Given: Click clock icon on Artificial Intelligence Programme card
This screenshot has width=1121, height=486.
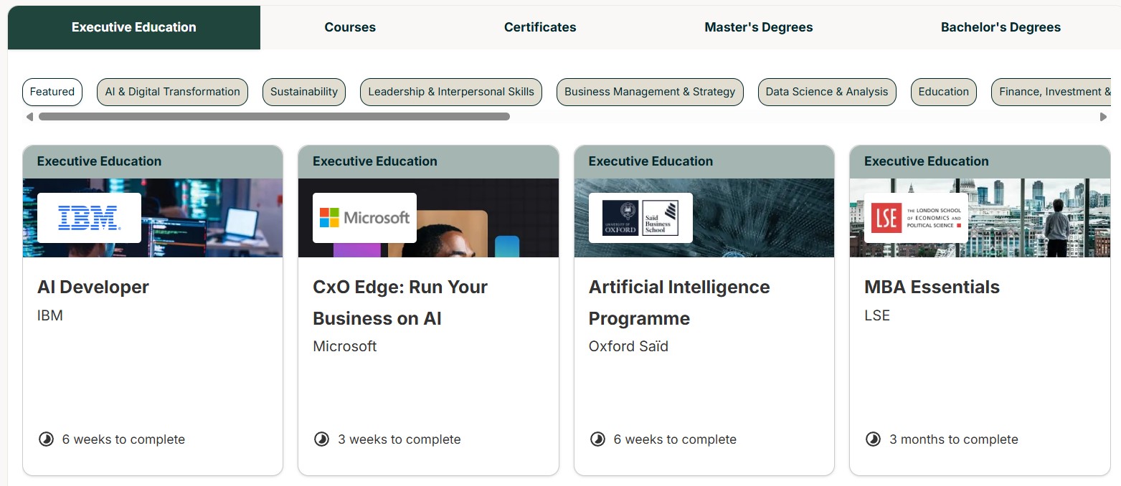Looking at the screenshot, I should point(597,439).
